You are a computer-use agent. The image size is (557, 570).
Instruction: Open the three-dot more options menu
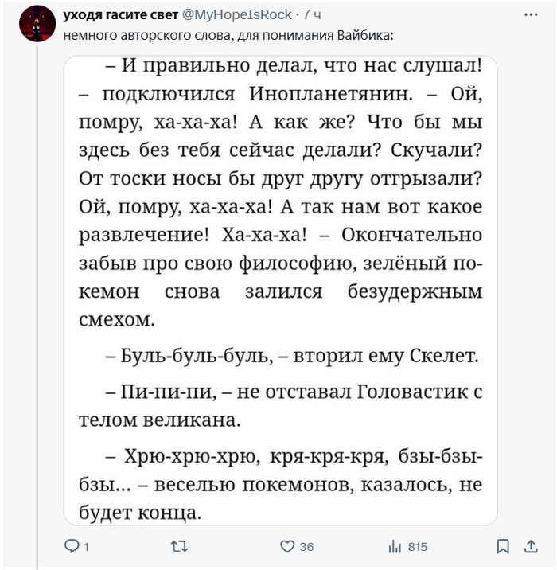[x=531, y=14]
